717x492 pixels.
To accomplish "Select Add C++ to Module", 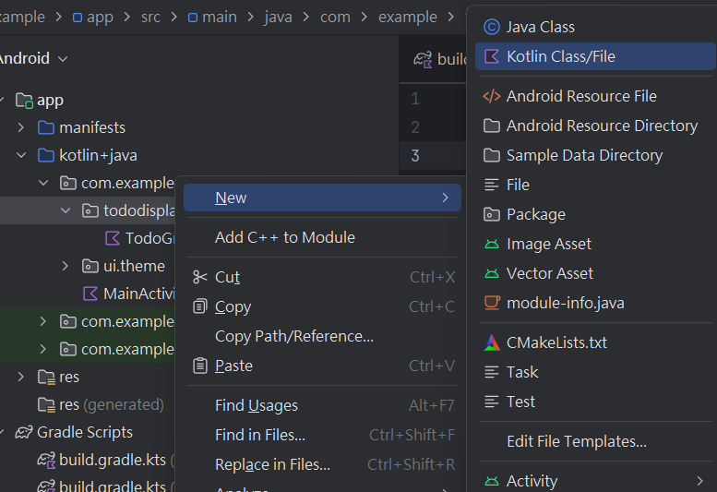I will tap(284, 237).
